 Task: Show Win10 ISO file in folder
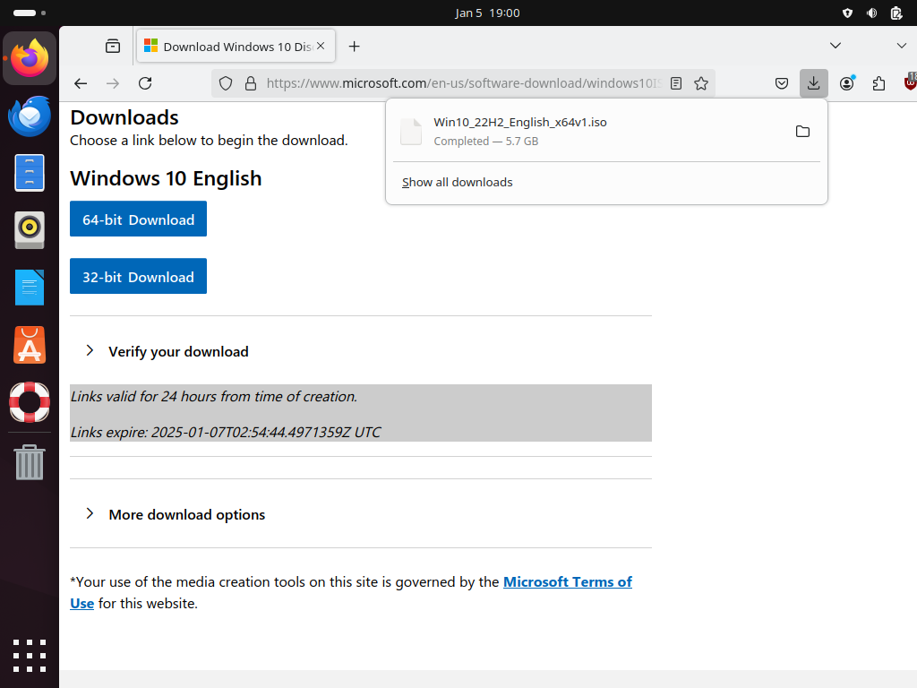[802, 132]
